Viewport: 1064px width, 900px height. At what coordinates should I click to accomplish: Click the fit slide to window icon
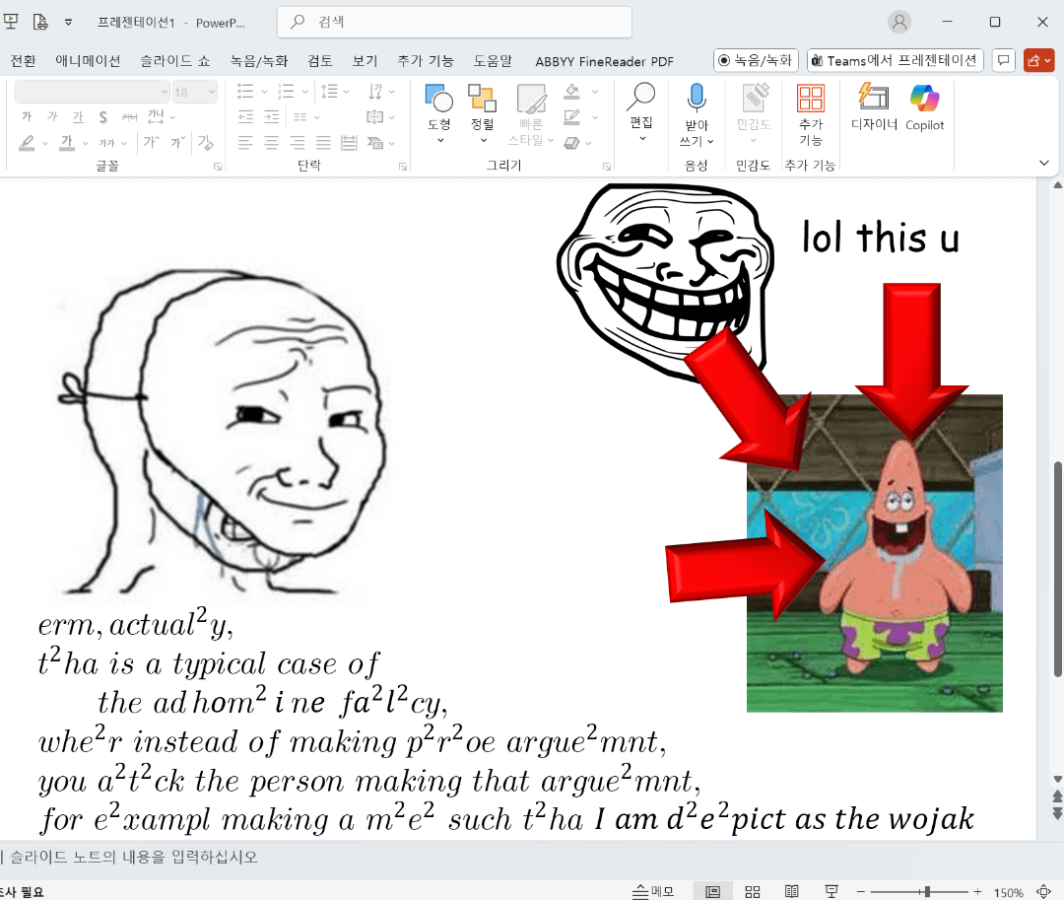(1045, 892)
